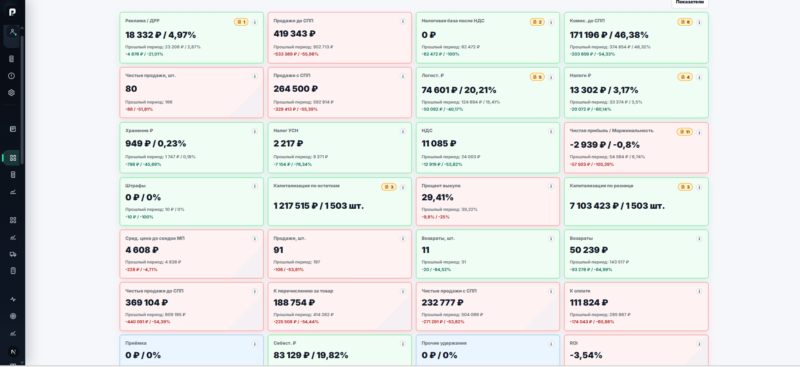Screen dimensions: 800x367
Task: Open notes badge 3 on Капитализация по рознице
Action: point(685,187)
